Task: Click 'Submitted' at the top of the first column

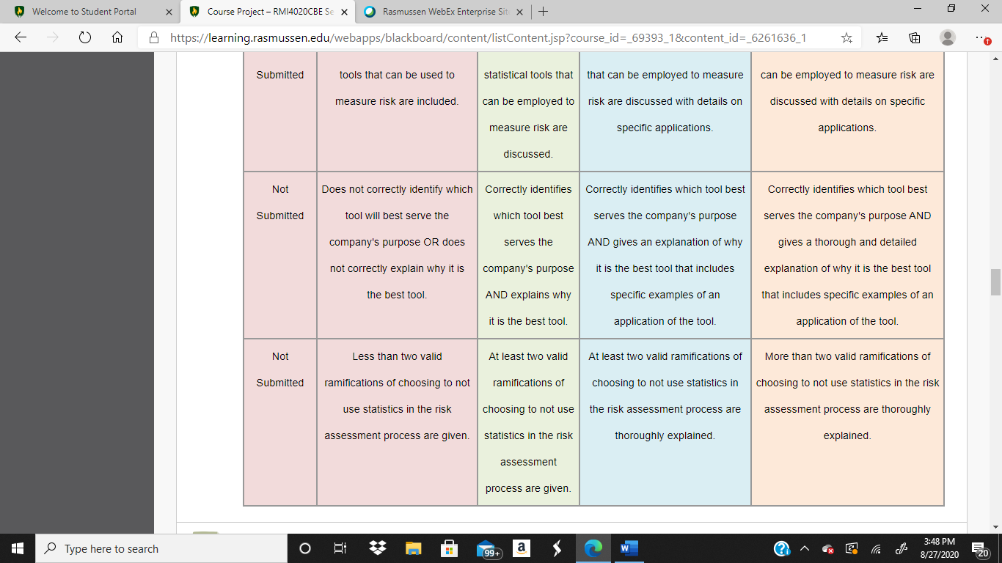Action: (280, 75)
